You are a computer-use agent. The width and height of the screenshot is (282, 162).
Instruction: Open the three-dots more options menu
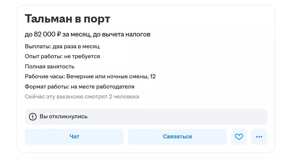259,137
